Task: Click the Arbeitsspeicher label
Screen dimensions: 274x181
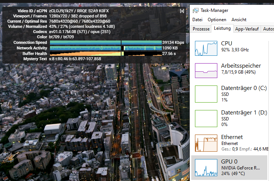Action: [x=241, y=66]
